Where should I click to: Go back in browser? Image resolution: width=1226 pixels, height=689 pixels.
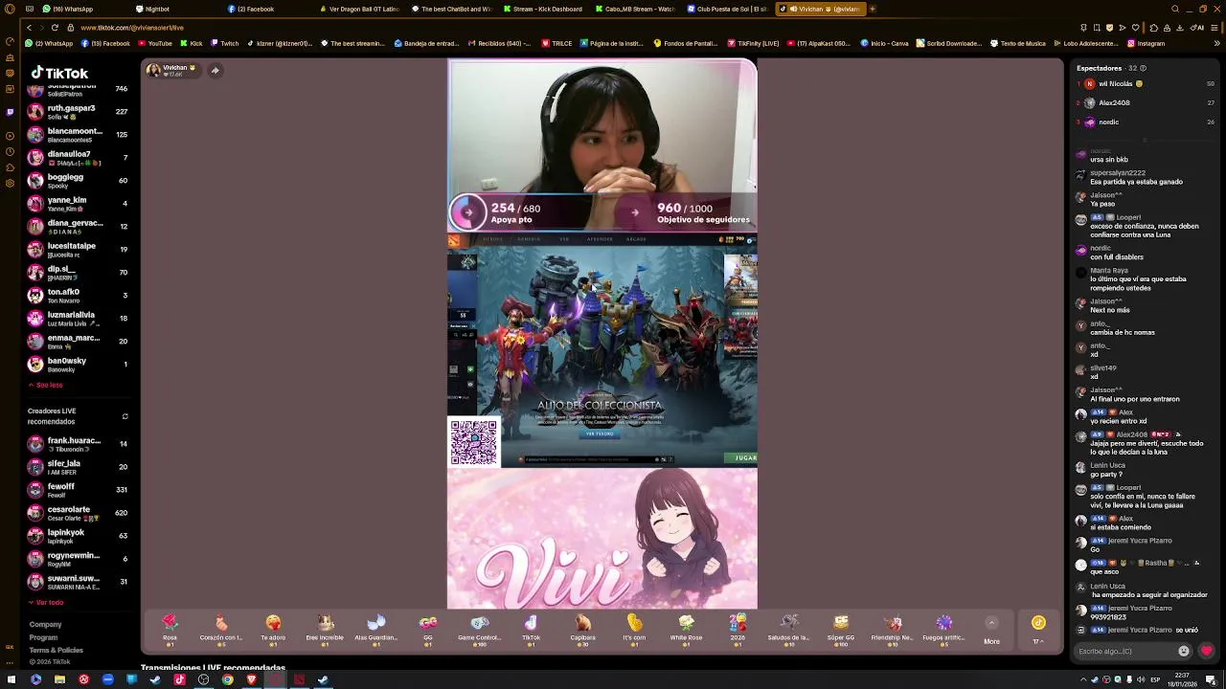29,28
